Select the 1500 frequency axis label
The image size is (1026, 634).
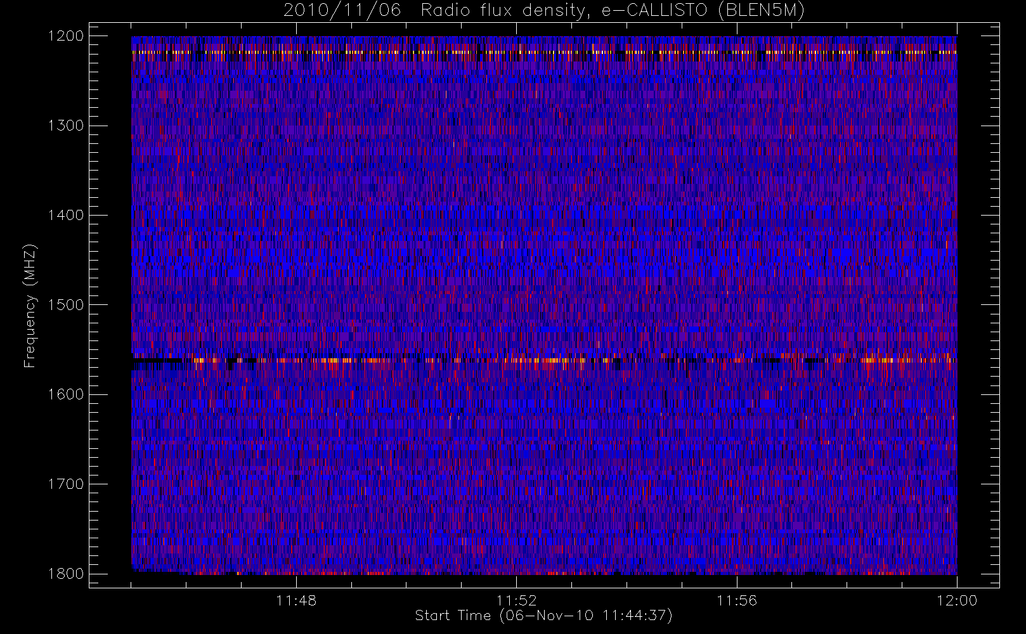click(66, 305)
